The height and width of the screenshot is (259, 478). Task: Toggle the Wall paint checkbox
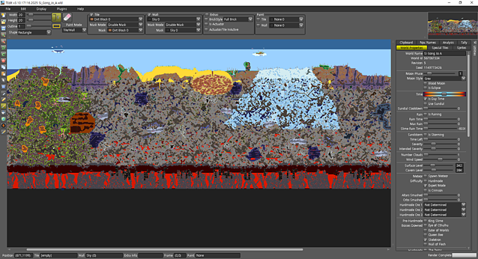(x=149, y=14)
